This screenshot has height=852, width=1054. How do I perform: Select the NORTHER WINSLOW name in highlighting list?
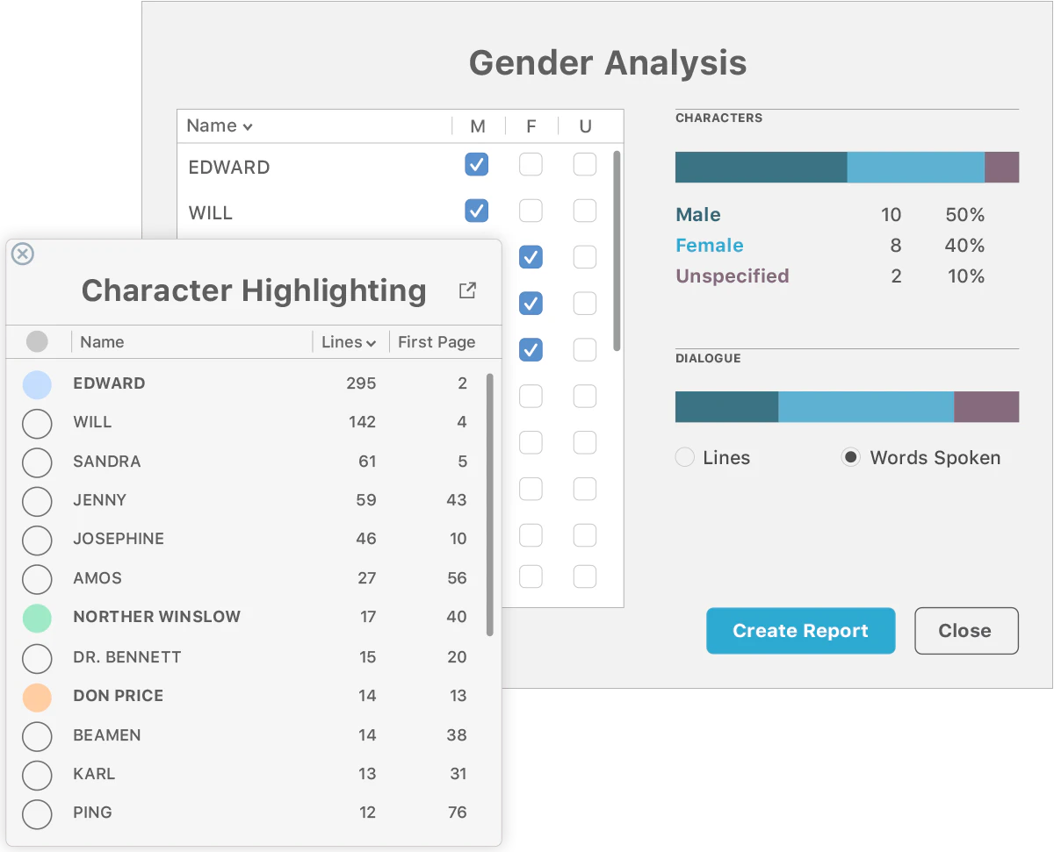[156, 617]
